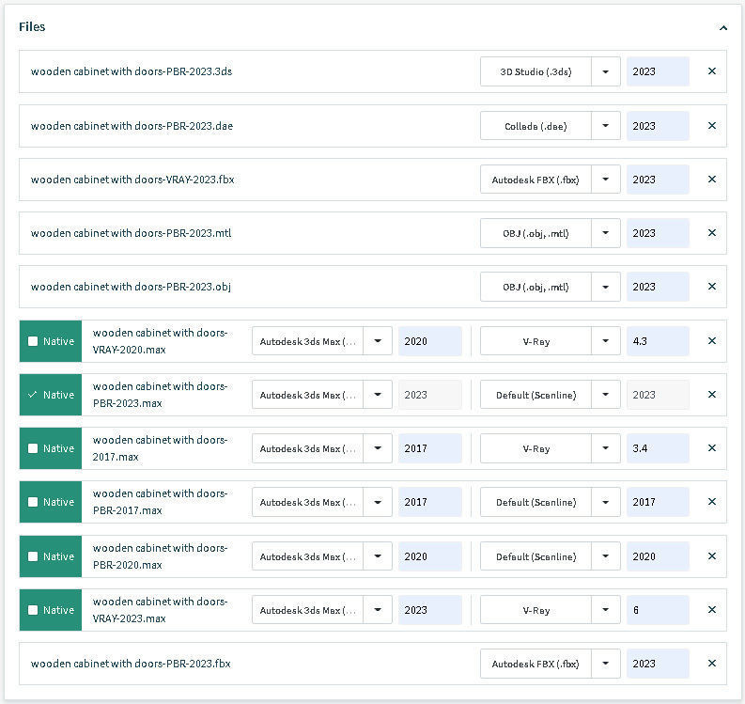Image resolution: width=745 pixels, height=704 pixels.
Task: Click the V-Ray version field showing 4.3
Action: [658, 341]
